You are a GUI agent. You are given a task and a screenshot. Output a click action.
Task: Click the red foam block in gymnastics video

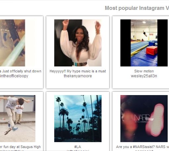(x=152, y=51)
